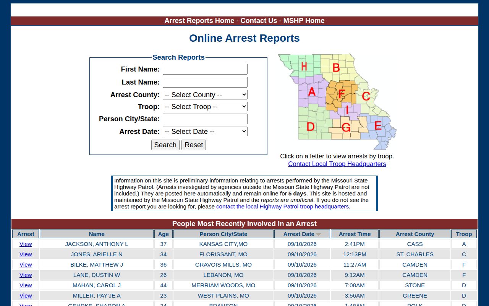This screenshot has width=489, height=306.
Task: Sort by Arrest Date column header
Action: pyautogui.click(x=302, y=234)
